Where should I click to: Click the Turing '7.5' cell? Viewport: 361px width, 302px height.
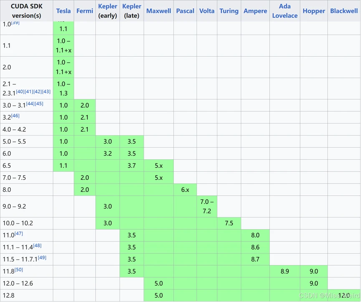(x=229, y=223)
